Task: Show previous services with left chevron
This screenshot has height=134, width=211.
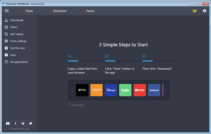Action: pyautogui.click(x=72, y=90)
